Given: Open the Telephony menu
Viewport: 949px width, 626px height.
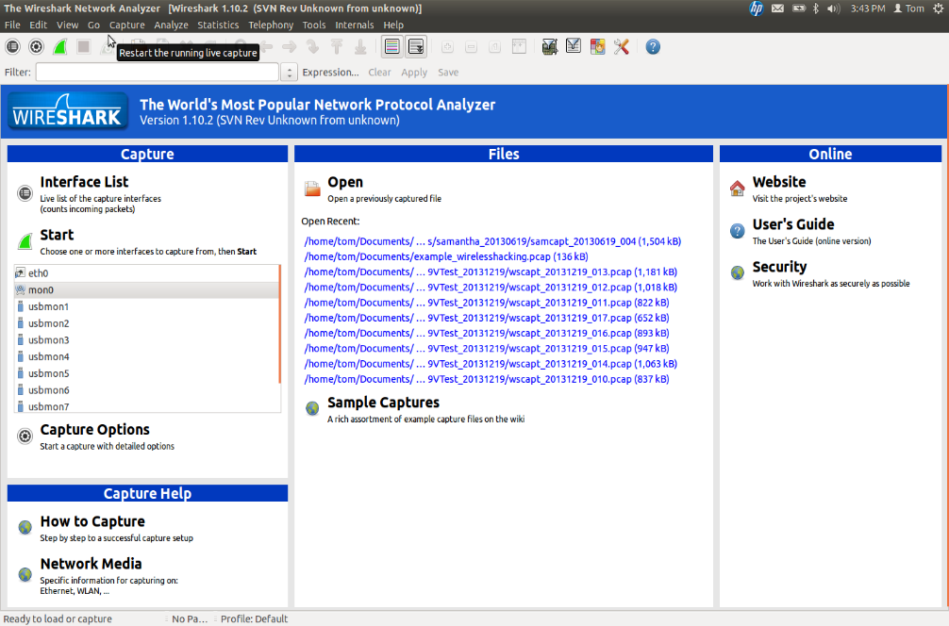Looking at the screenshot, I should 271,25.
